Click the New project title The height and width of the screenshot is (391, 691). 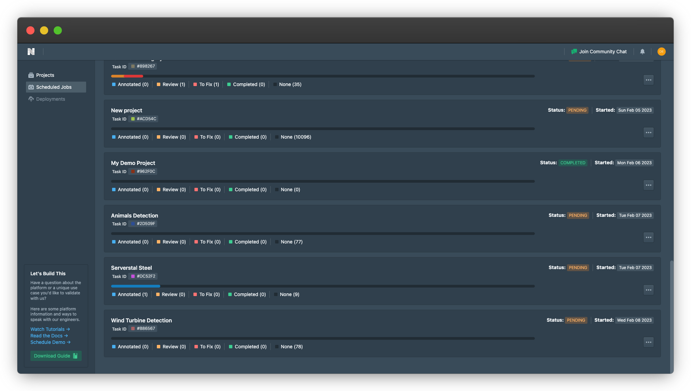pos(126,110)
